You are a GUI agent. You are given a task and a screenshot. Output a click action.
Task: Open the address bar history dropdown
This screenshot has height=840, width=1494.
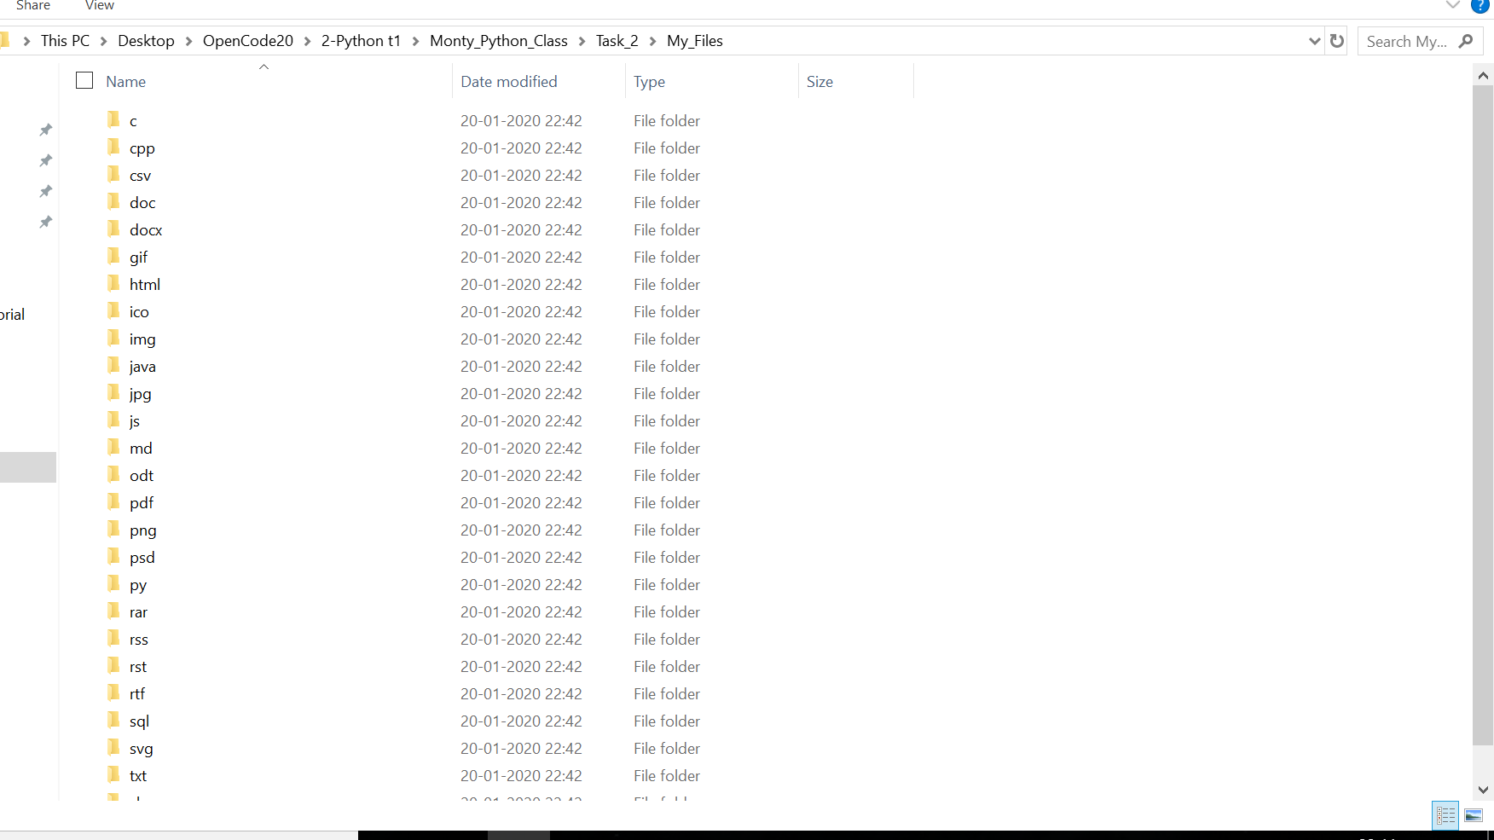pos(1313,40)
